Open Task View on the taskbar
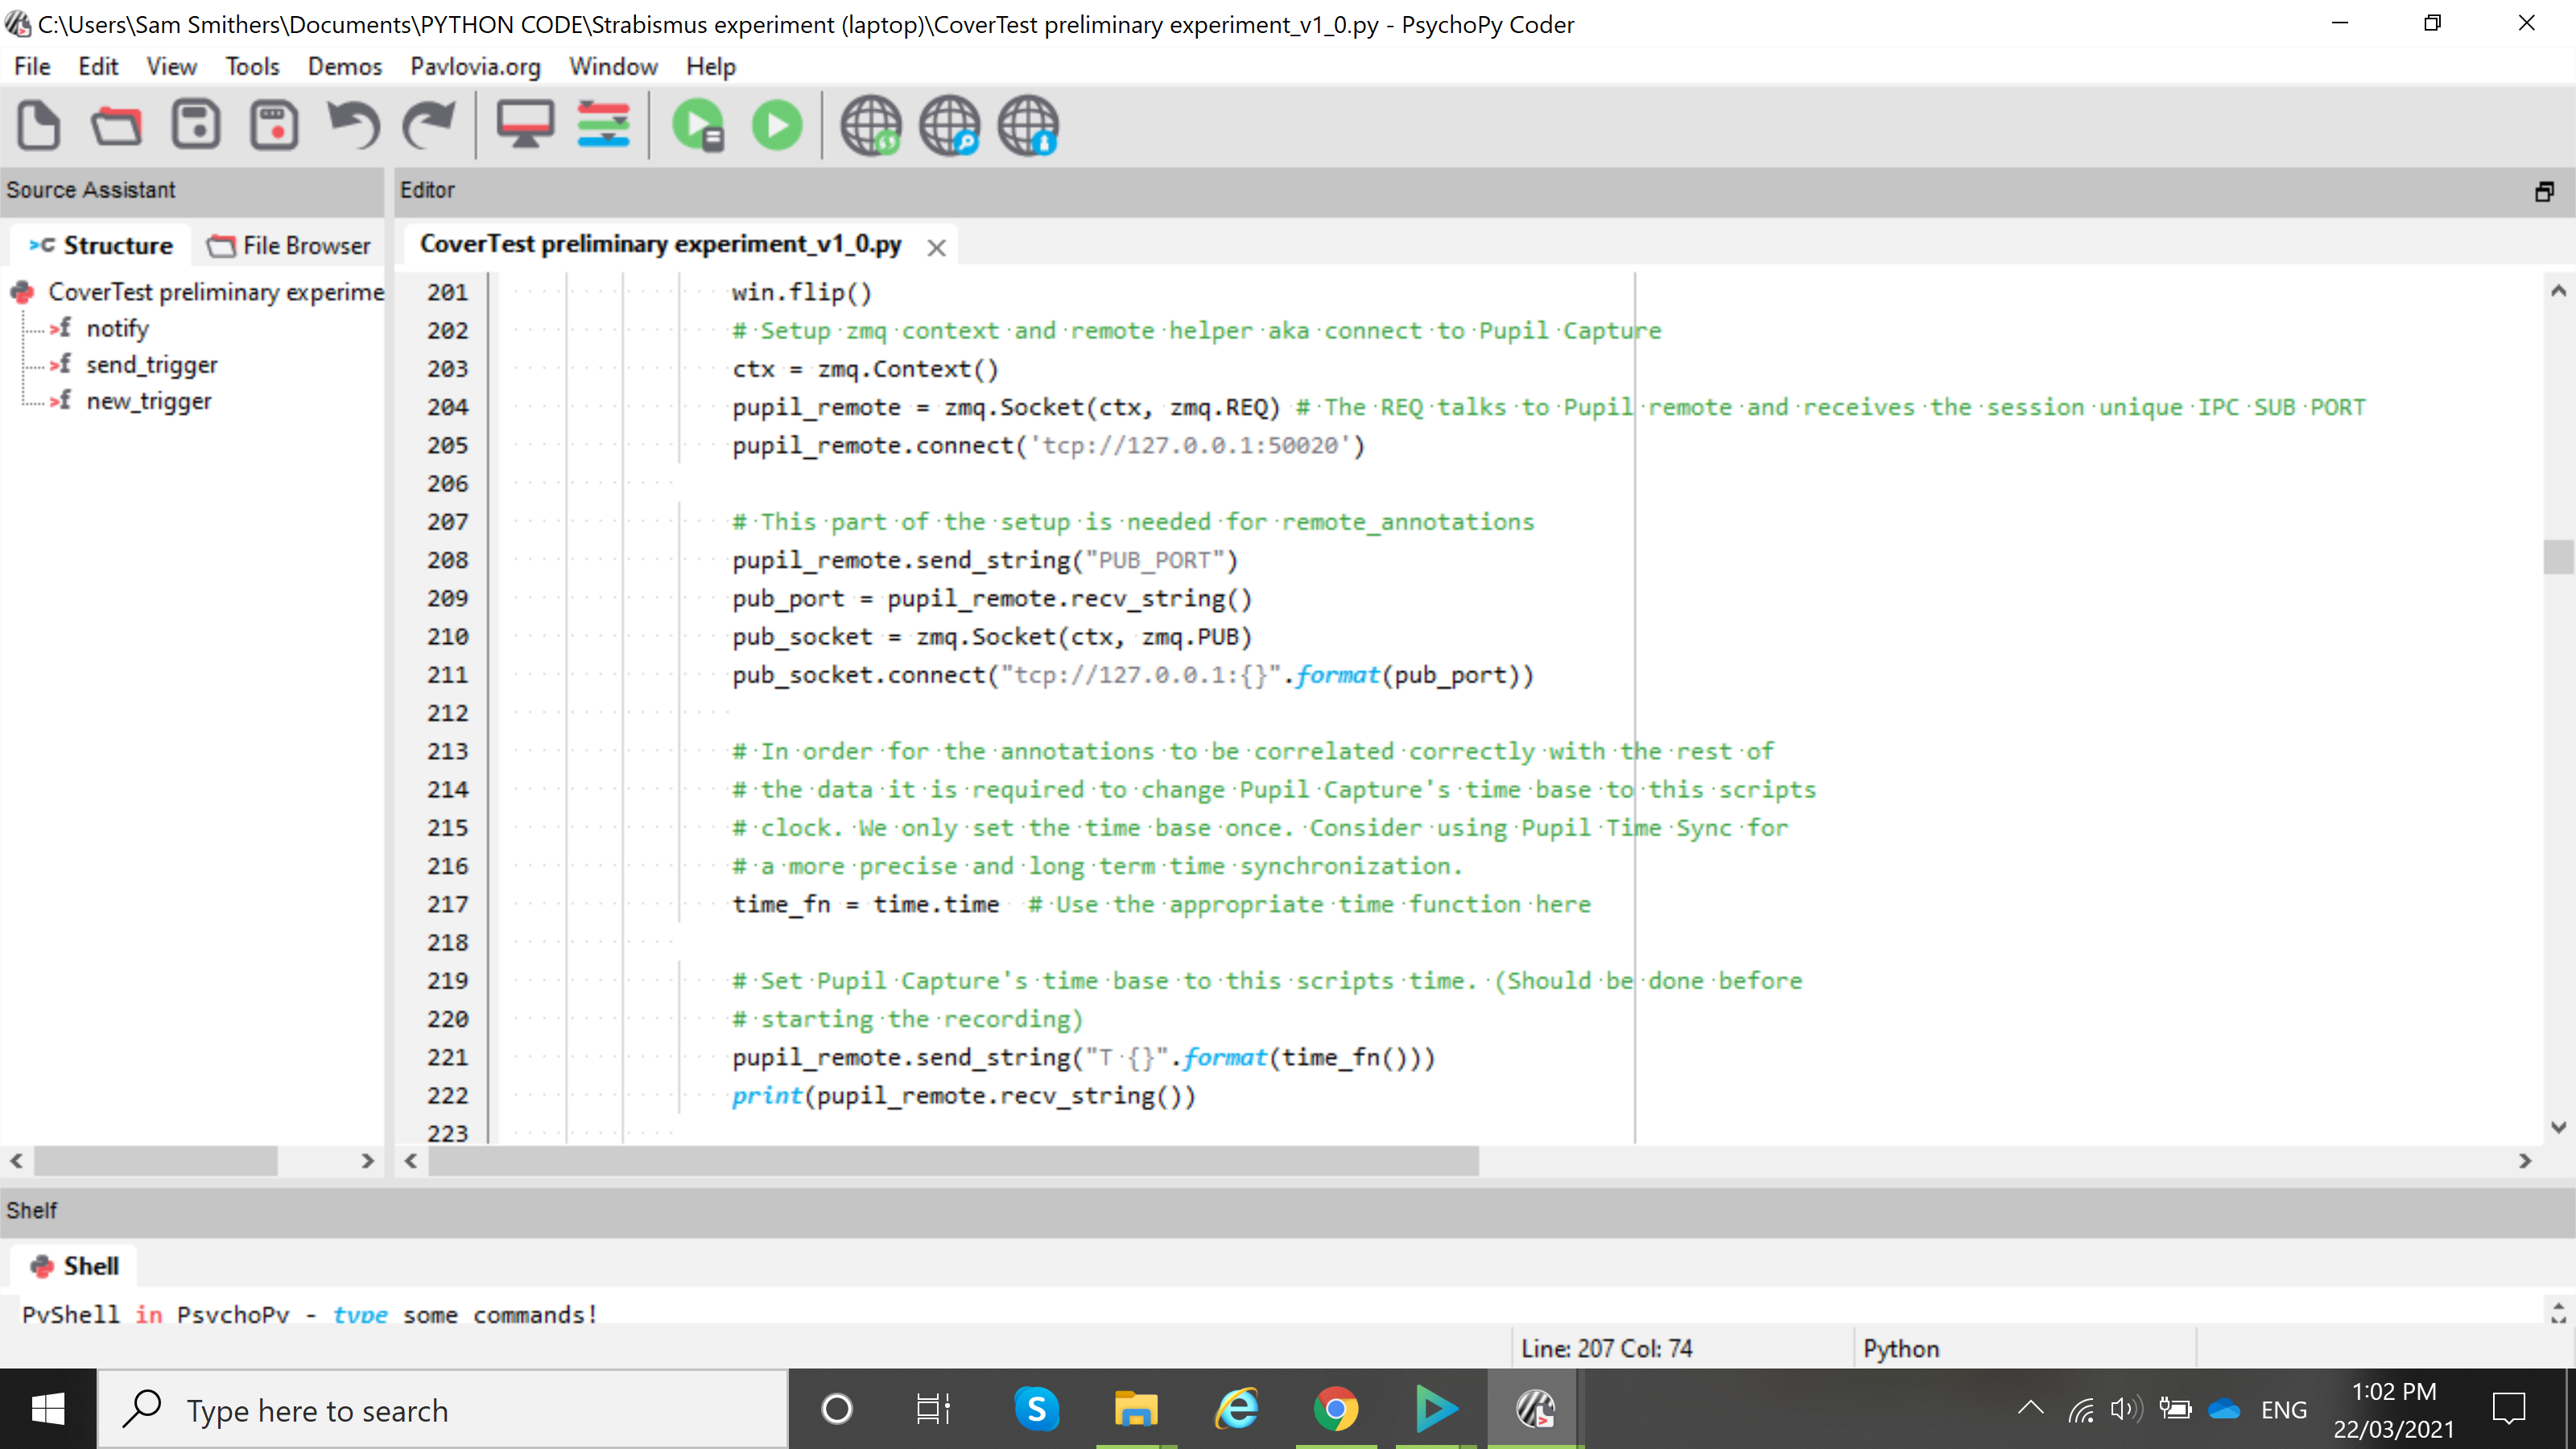Viewport: 2576px width, 1449px height. 934,1410
